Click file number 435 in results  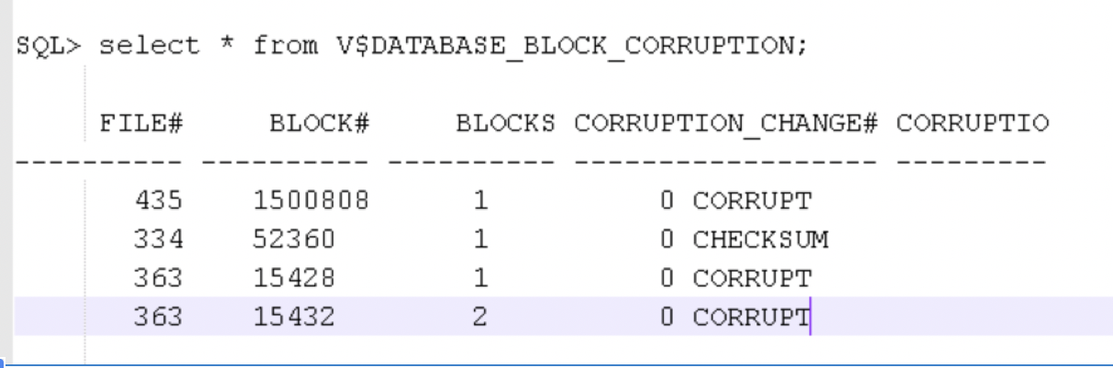[158, 201]
